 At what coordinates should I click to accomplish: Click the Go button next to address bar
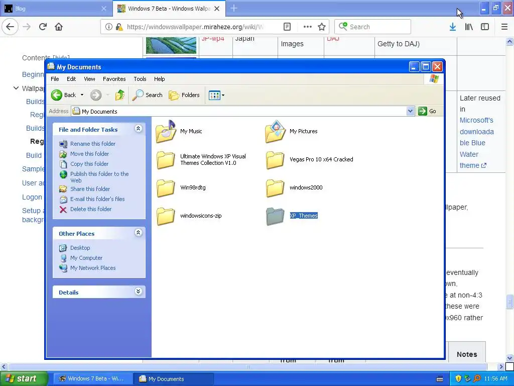(427, 111)
